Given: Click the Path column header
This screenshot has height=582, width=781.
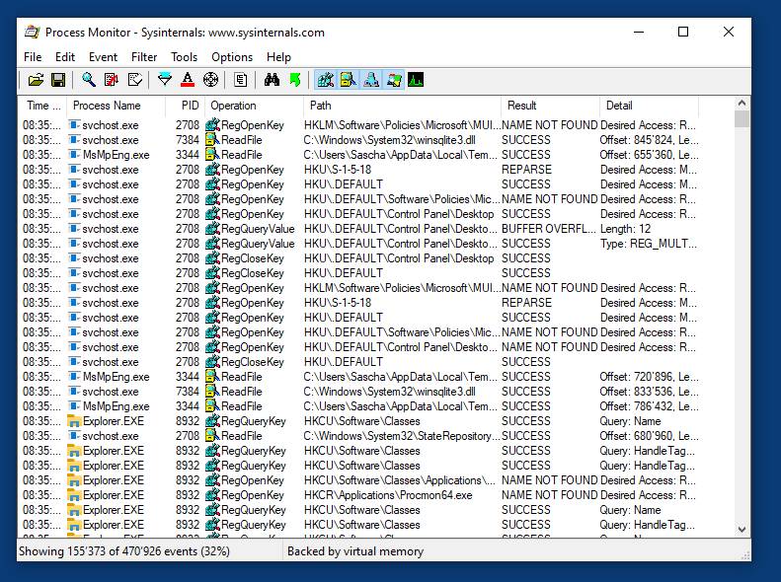Looking at the screenshot, I should click(402, 106).
